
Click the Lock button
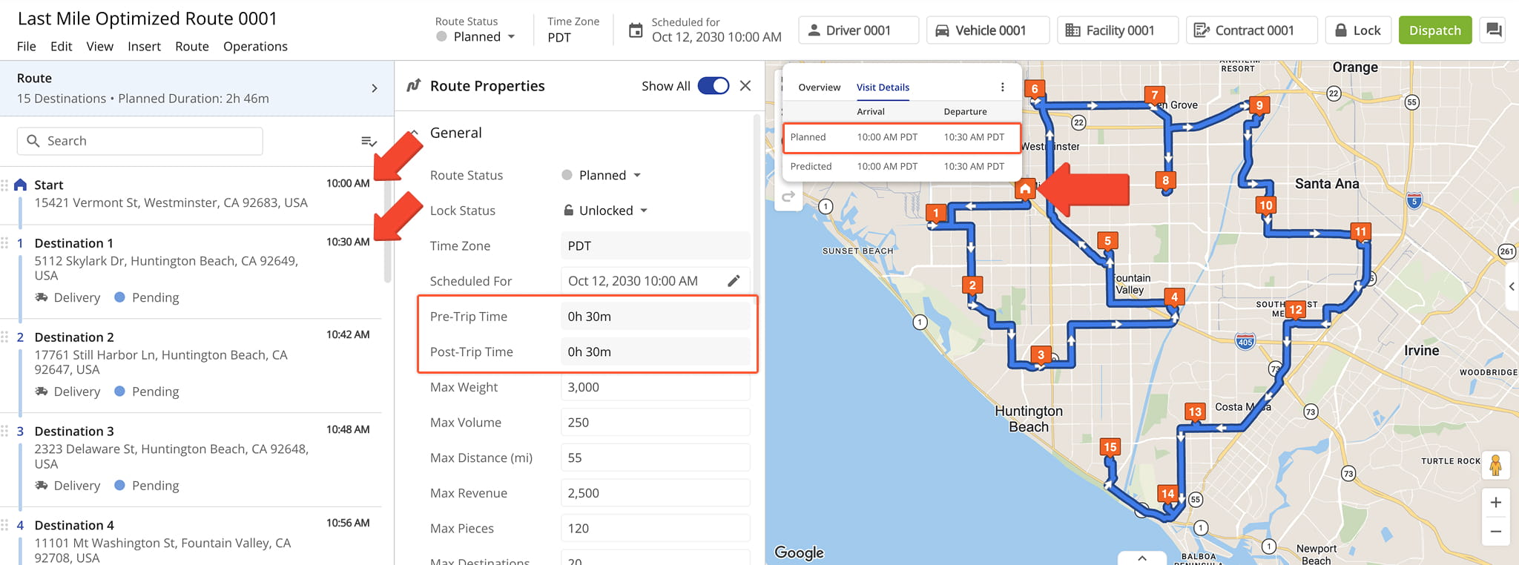coord(1357,30)
